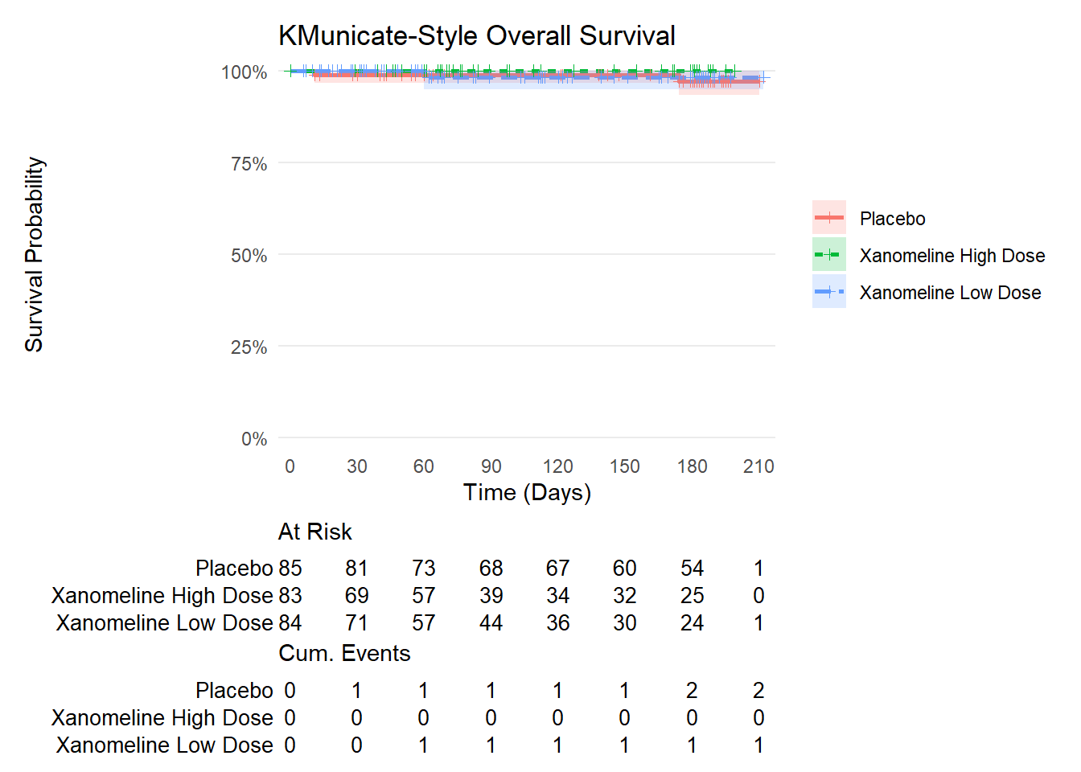The image size is (1081, 772).
Task: Click the 0% y-axis tick label
Action: [x=254, y=439]
